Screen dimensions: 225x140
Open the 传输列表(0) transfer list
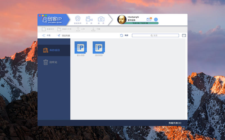pos(175,123)
